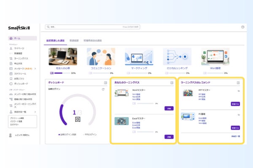Open Word基礎 link under Wordマスター
253x168 pixels.
pos(136,94)
